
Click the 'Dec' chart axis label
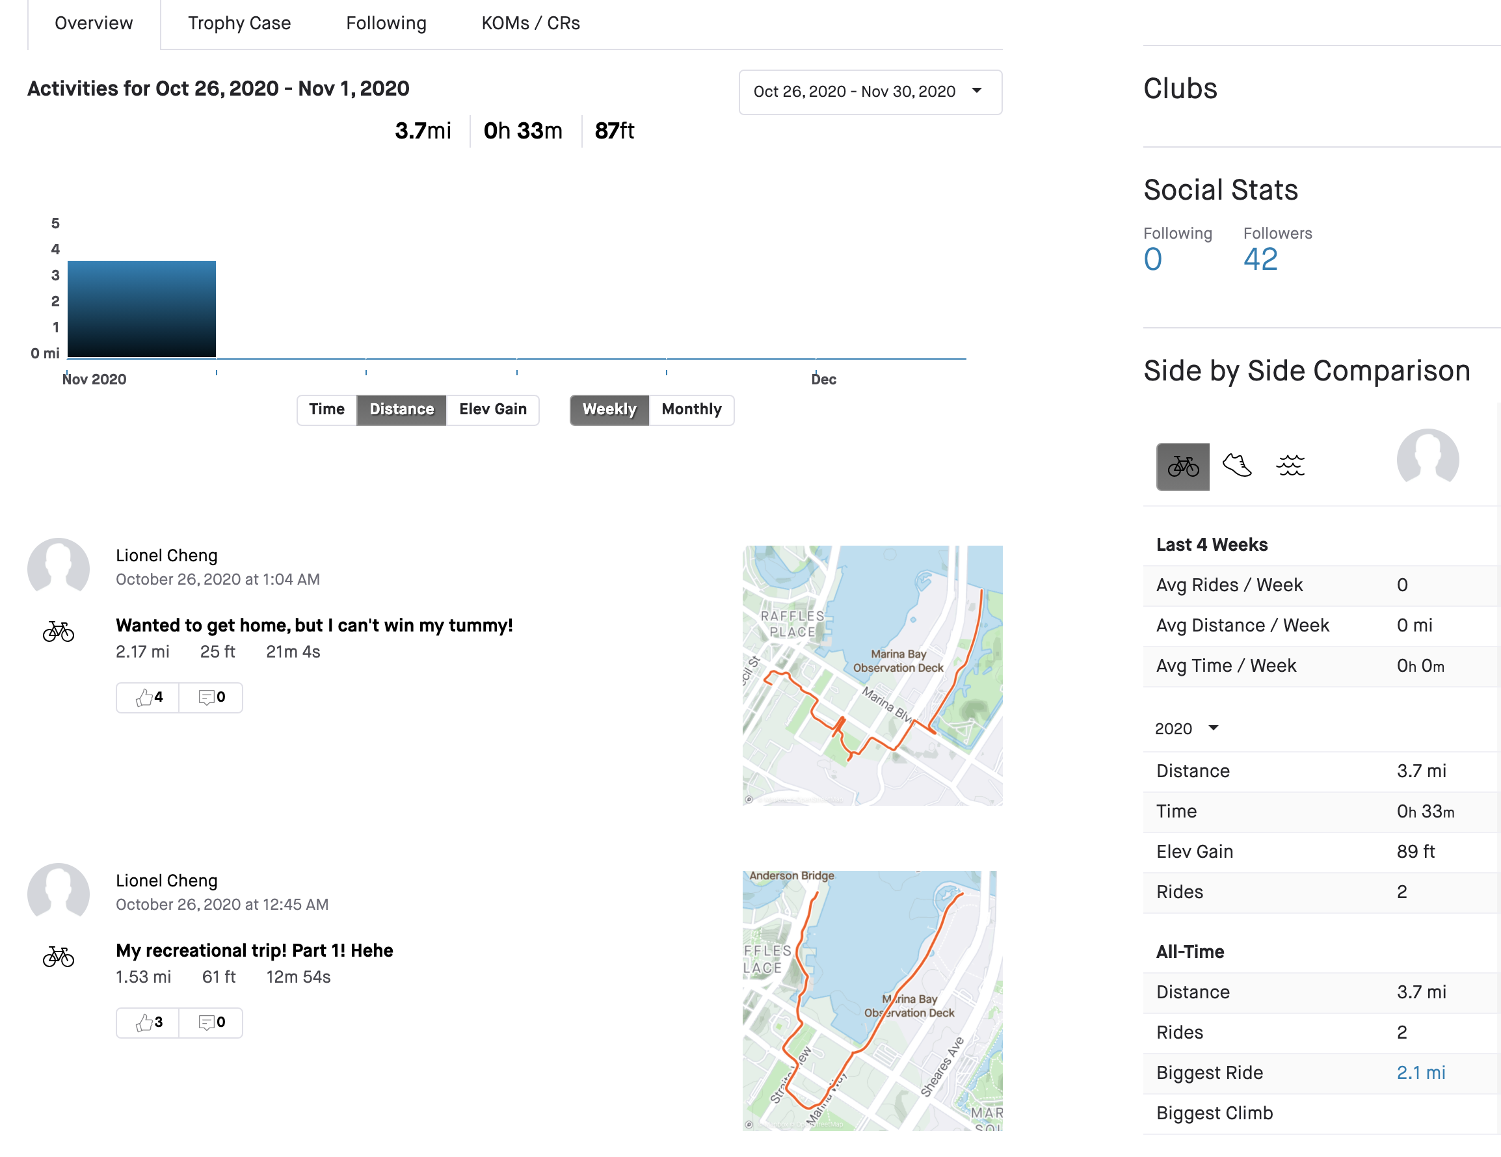(823, 379)
